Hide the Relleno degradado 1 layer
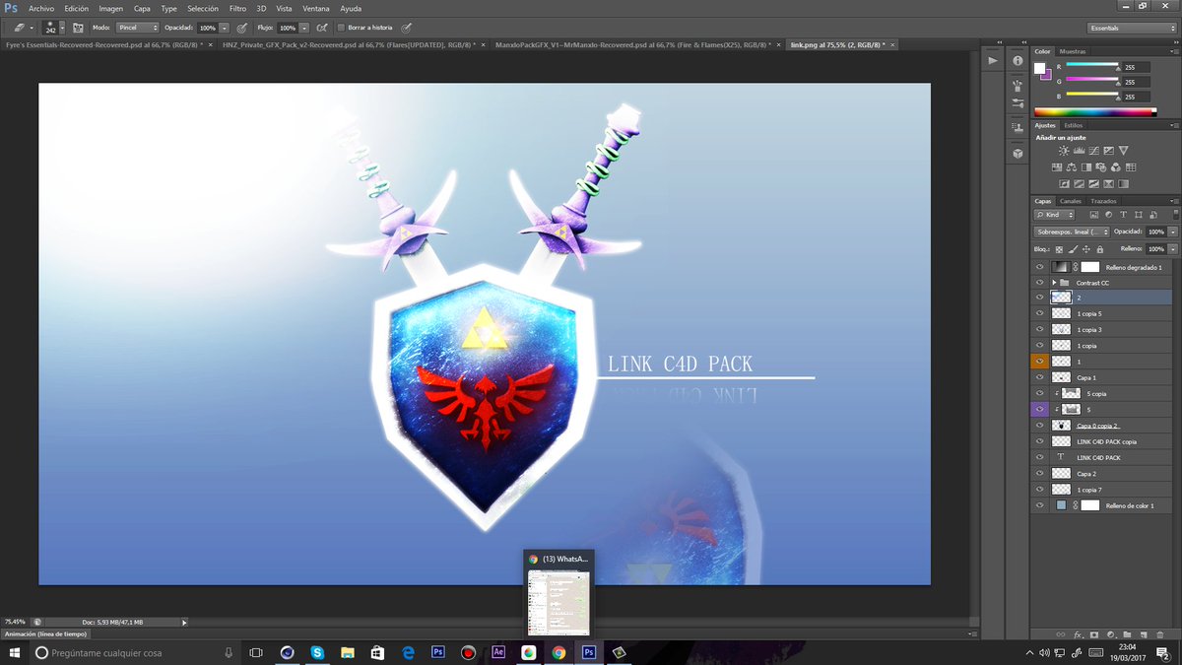The image size is (1182, 665). click(x=1039, y=267)
